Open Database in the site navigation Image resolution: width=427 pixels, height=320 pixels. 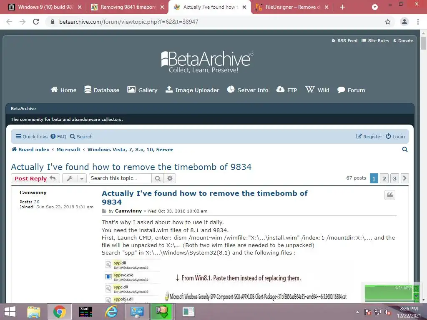[x=102, y=90]
